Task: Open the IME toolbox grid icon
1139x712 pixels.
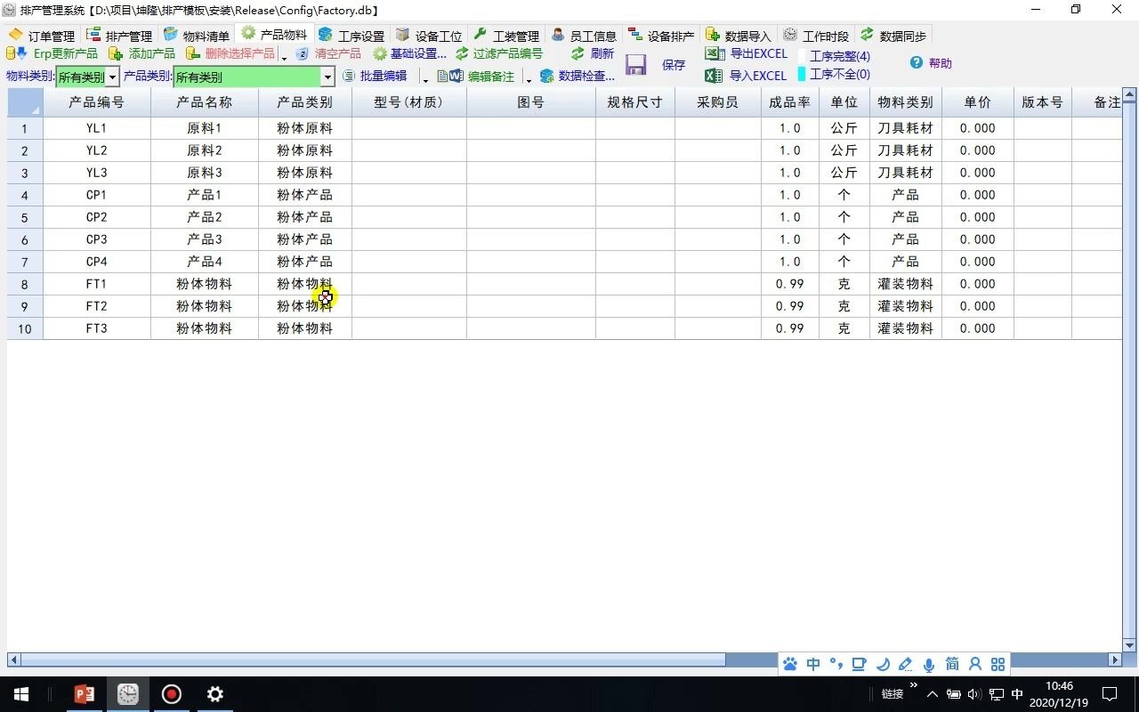Action: click(998, 664)
